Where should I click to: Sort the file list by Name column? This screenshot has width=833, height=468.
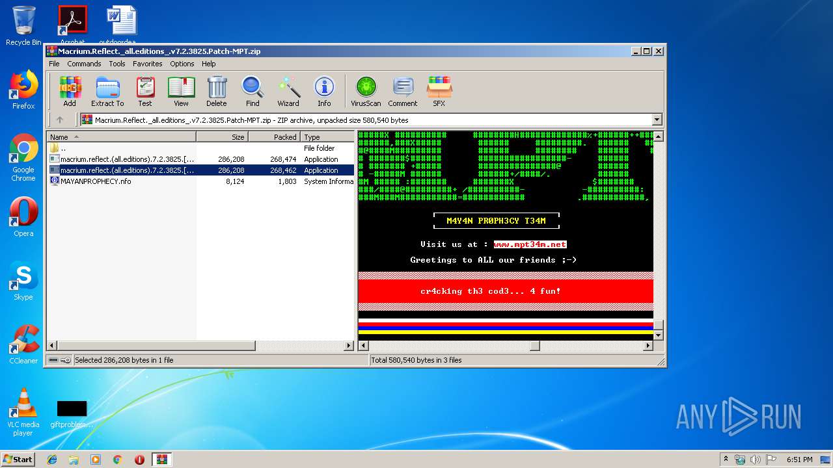[122, 136]
